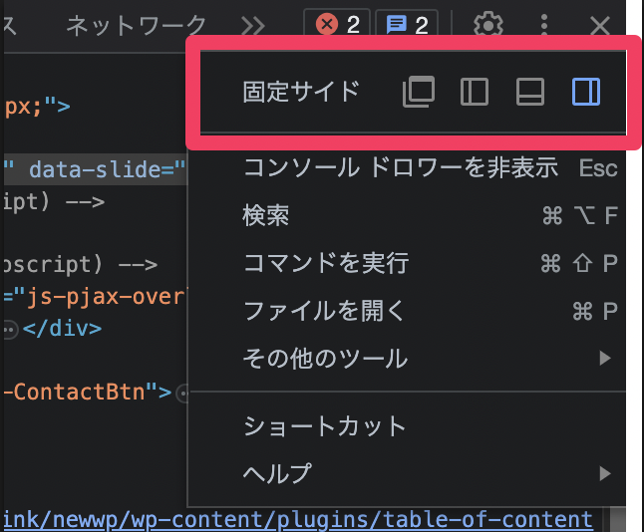This screenshot has width=644, height=532.
Task: Expand その他のツール submenu
Action: click(407, 358)
